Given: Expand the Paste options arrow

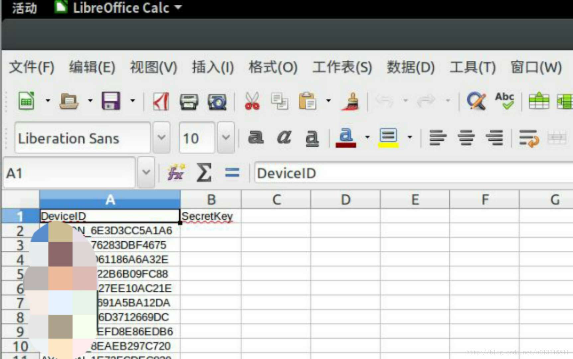Looking at the screenshot, I should (x=329, y=100).
